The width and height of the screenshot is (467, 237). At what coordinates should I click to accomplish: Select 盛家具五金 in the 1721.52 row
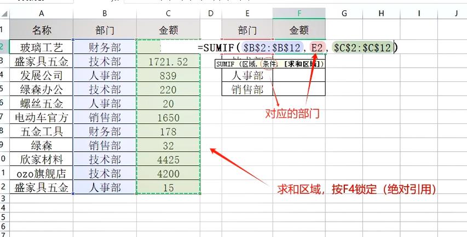point(42,61)
